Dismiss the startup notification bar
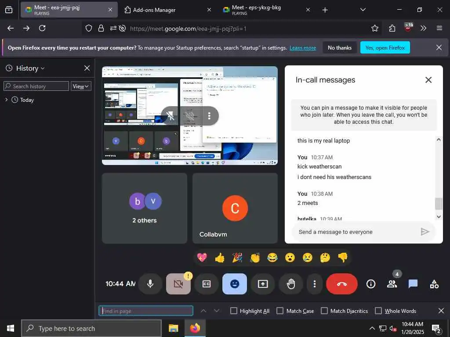Image resolution: width=450 pixels, height=337 pixels. (439, 47)
